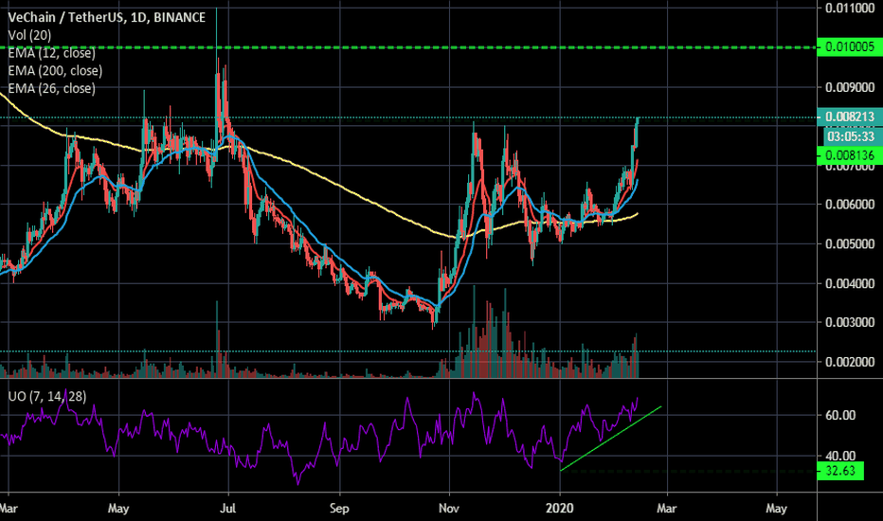
Task: Click the May label at far right
Action: (777, 509)
